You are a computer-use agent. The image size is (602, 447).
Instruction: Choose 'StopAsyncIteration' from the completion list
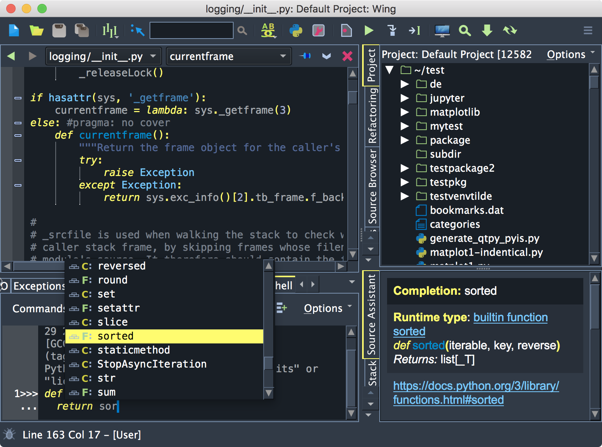point(164,364)
